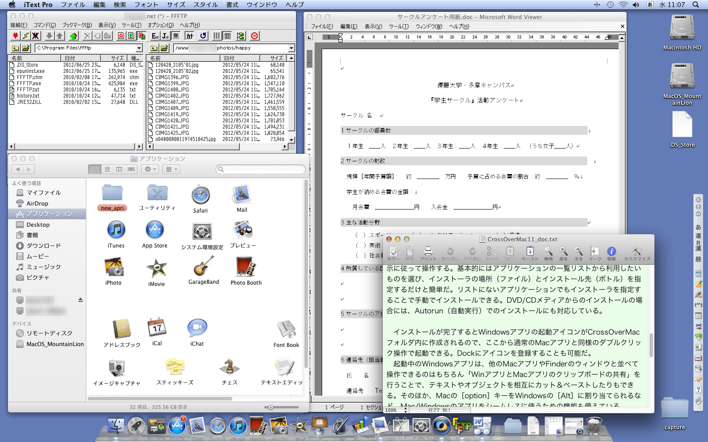Image resolution: width=708 pixels, height=442 pixels.
Task: Click the FFFTP download arrow icon
Action: tap(50, 36)
